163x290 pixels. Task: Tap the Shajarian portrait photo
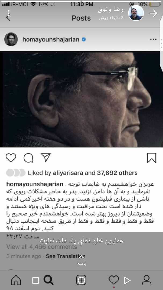[x=81, y=100]
